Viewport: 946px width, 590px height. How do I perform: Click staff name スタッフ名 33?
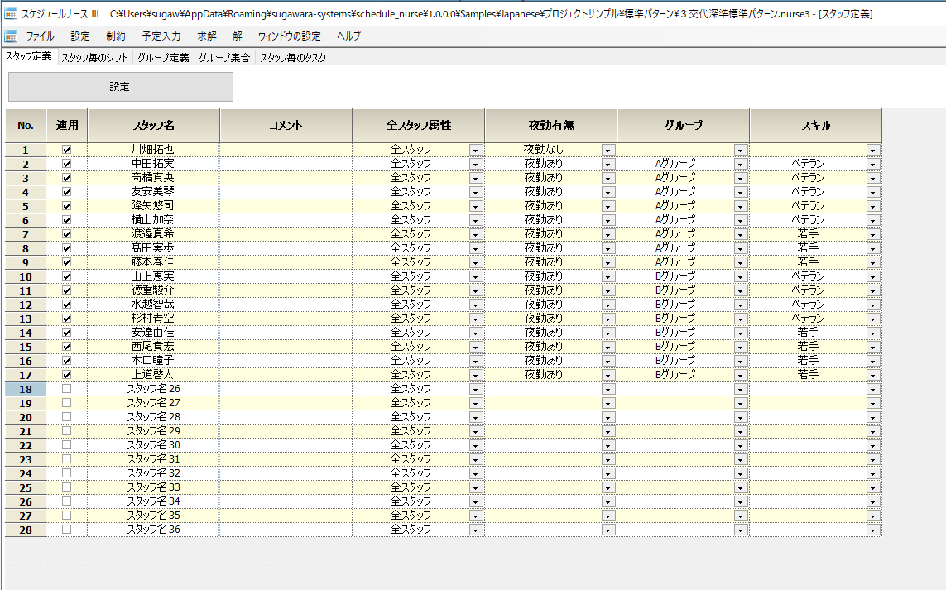coord(153,487)
